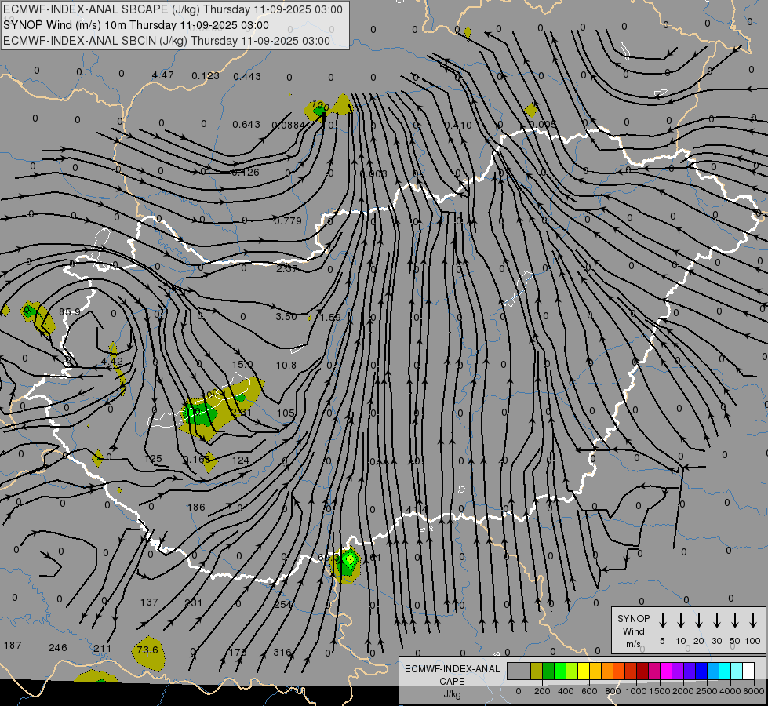
Task: Select the dark red swatch in CAPE legend
Action: [x=642, y=671]
